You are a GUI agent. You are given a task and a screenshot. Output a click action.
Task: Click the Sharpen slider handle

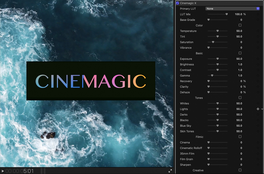[x=209, y=165]
